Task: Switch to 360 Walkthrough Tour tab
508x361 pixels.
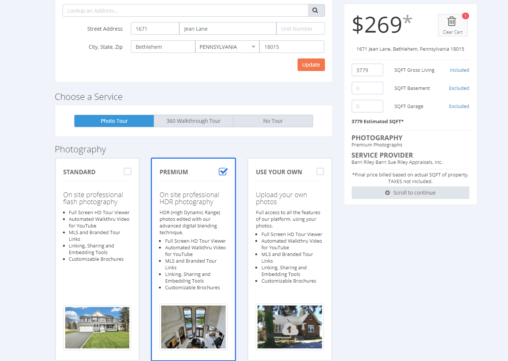Action: point(193,121)
